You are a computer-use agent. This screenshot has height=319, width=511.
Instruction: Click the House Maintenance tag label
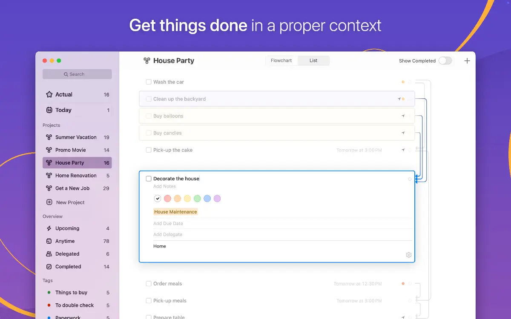[175, 212]
